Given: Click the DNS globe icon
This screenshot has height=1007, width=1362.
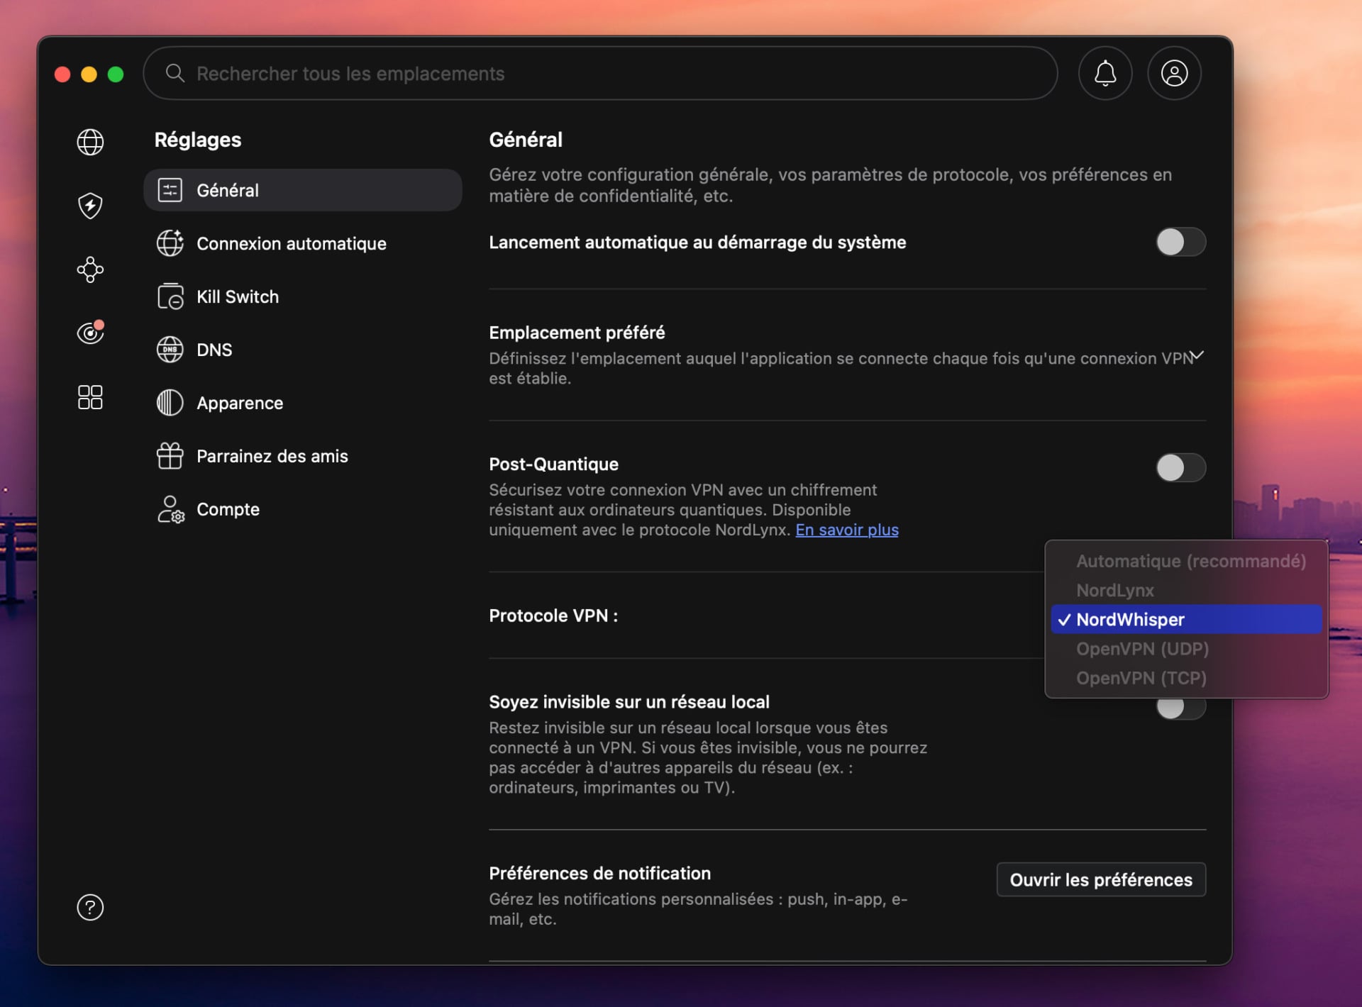Looking at the screenshot, I should (x=170, y=350).
